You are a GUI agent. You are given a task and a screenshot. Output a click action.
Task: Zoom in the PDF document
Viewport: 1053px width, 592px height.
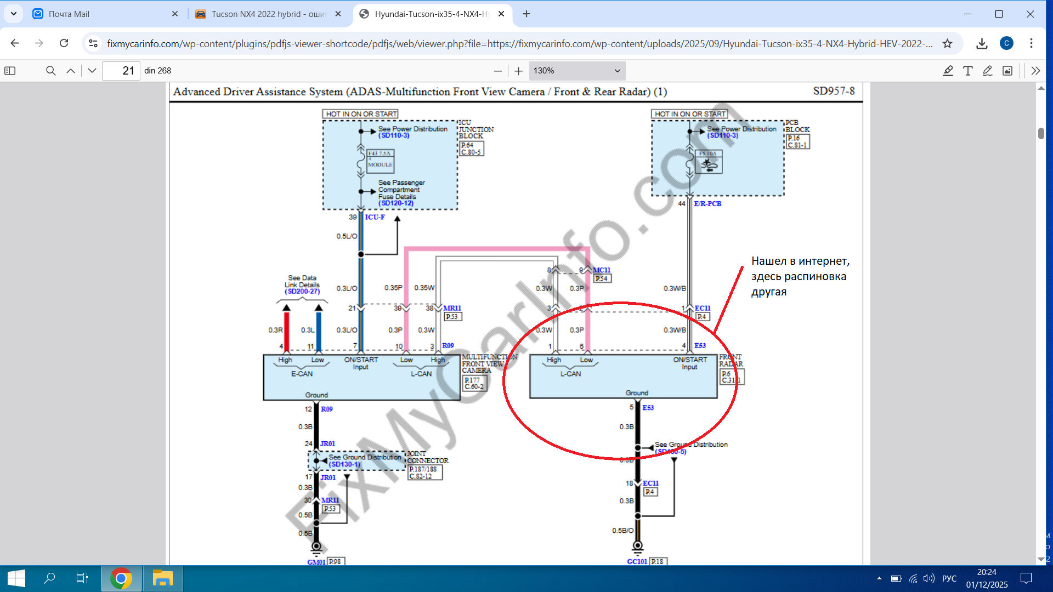tap(518, 71)
